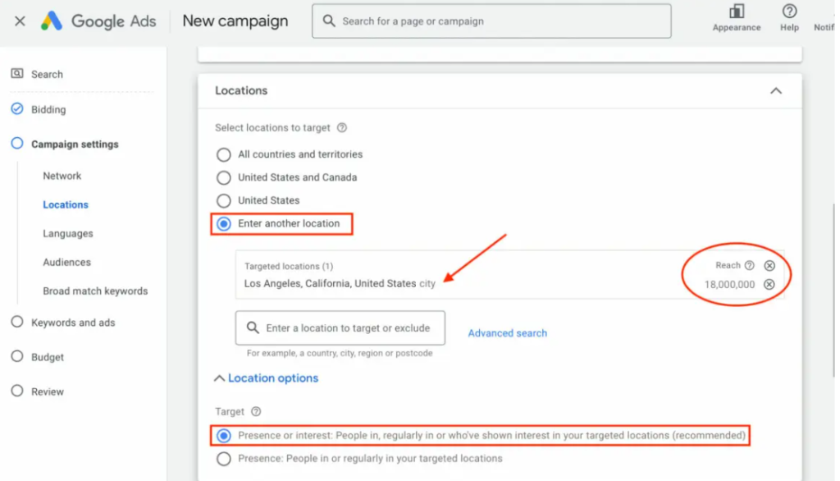The width and height of the screenshot is (840, 481).
Task: Select United States and Canada radio button
Action: coord(223,177)
